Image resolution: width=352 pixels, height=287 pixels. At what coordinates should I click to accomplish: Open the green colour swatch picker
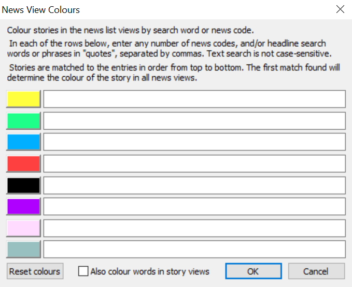point(23,121)
